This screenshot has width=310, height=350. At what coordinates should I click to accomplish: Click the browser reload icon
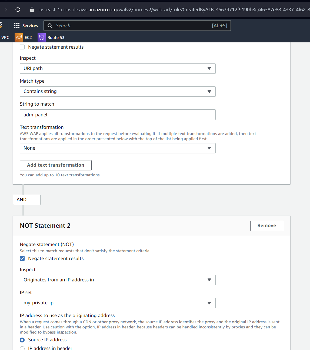coord(18,10)
